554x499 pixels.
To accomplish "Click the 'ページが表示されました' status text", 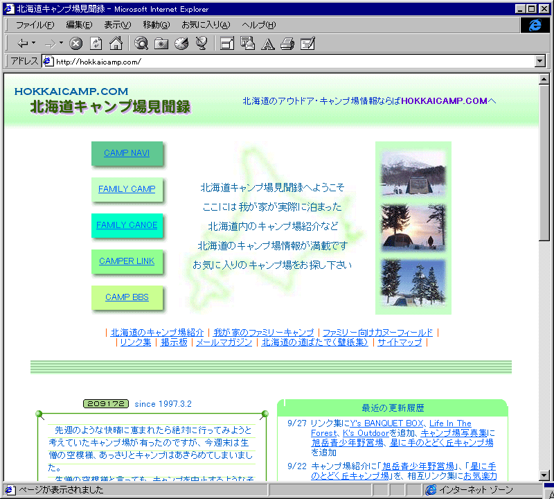I will (x=61, y=490).
